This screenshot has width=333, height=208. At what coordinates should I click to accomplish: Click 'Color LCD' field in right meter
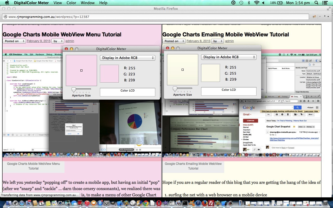(x=229, y=91)
